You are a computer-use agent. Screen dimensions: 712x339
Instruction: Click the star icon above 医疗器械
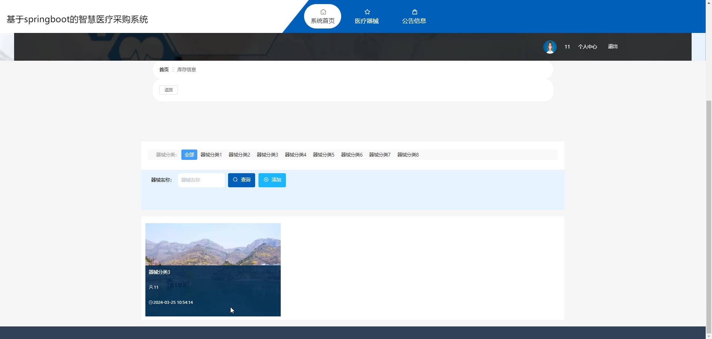367,12
